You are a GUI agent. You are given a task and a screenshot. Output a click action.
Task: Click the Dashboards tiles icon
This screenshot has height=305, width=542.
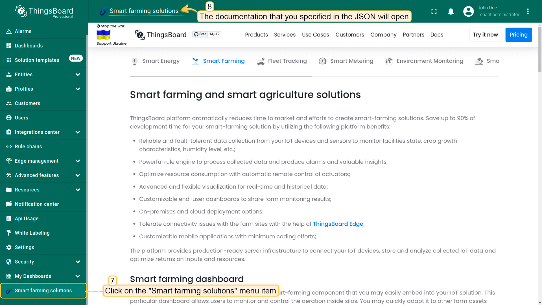tap(9, 46)
